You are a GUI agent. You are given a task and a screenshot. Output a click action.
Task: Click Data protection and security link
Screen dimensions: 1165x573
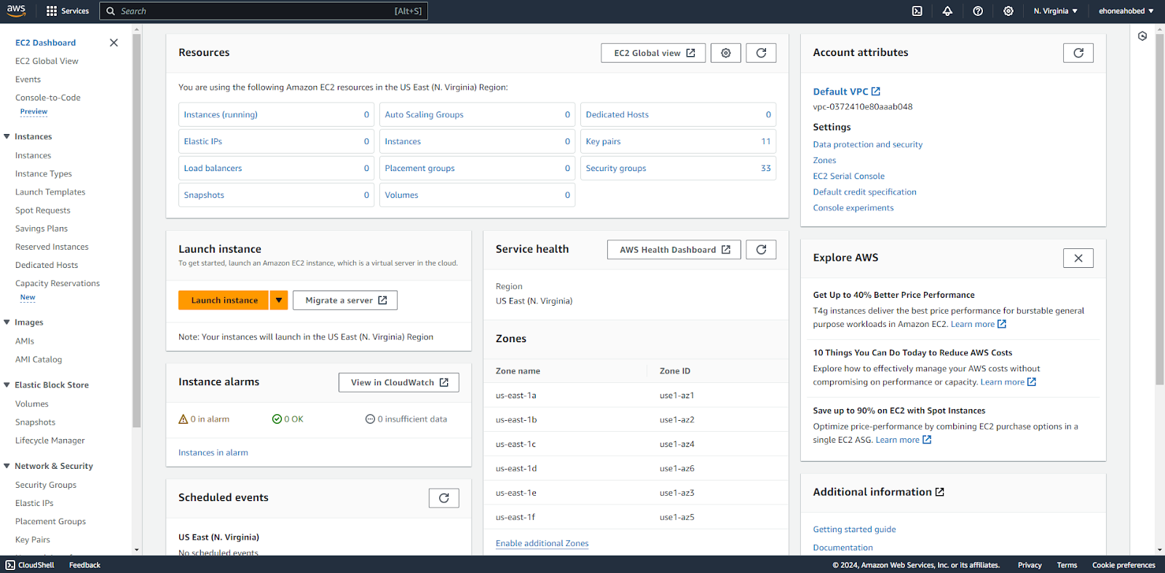(868, 145)
